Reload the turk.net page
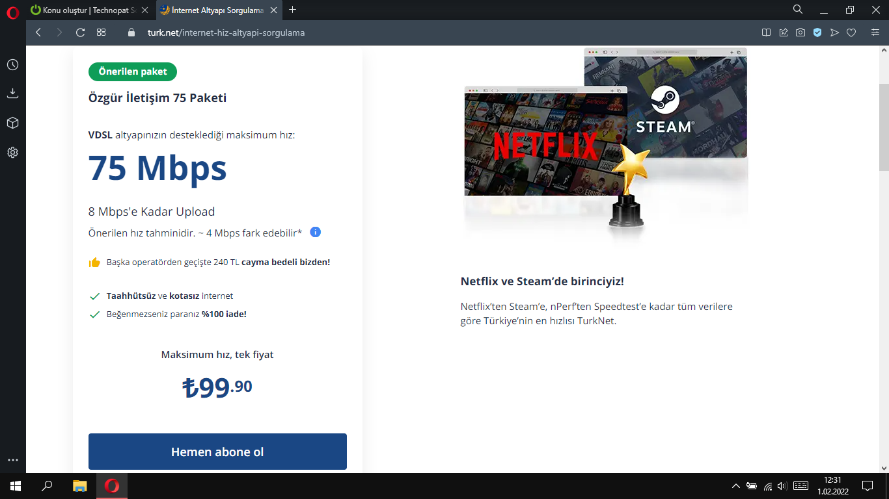The height and width of the screenshot is (499, 889). click(x=81, y=32)
